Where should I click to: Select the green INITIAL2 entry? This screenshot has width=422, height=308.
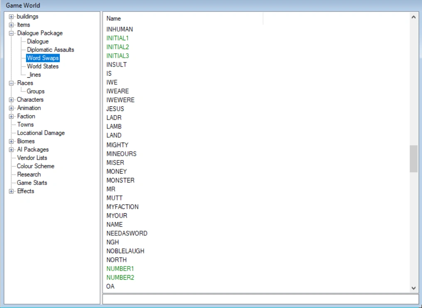pos(118,47)
